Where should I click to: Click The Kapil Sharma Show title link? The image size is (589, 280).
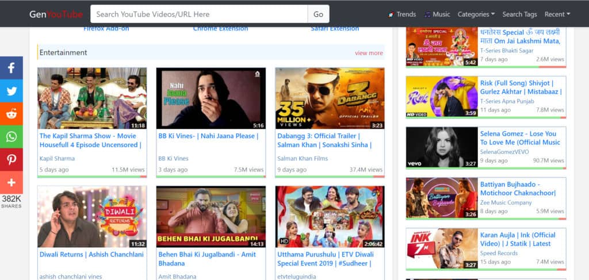click(90, 140)
